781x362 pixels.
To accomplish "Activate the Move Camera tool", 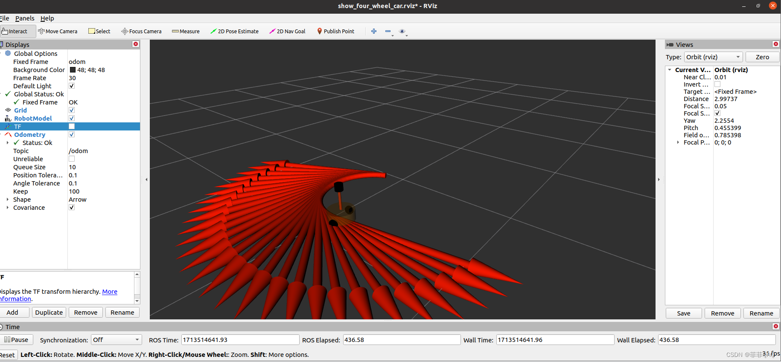I will coord(58,31).
